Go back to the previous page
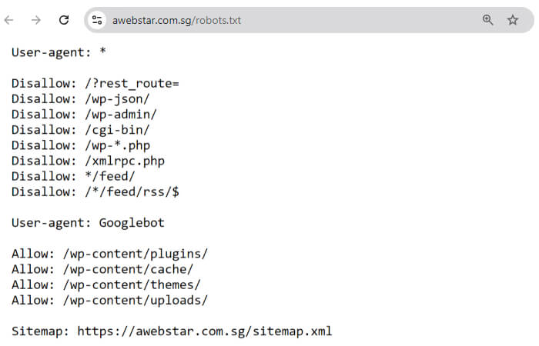 pos(9,20)
